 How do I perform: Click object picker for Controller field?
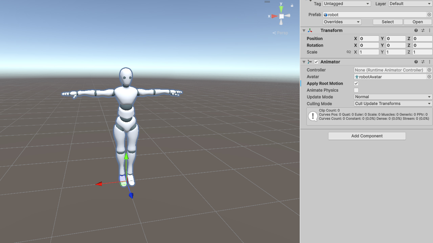(x=429, y=70)
